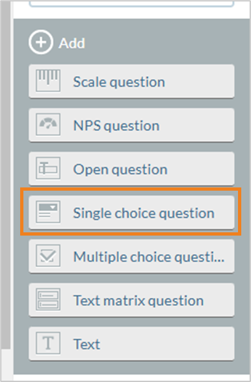Screen dimensions: 251x382
Task: Click the input field above Add panel
Action: click(x=131, y=3)
